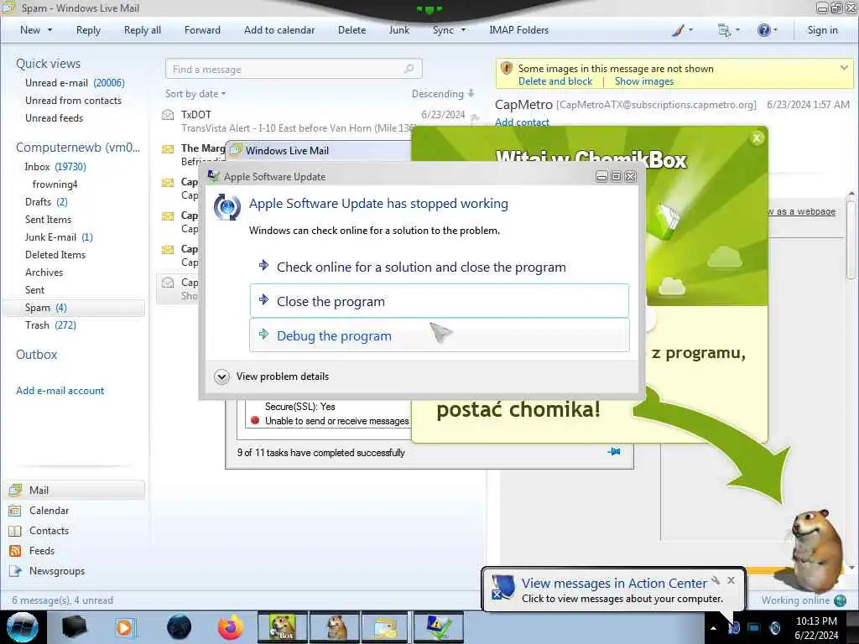
Task: Click the clock in the system tray
Action: click(x=816, y=627)
